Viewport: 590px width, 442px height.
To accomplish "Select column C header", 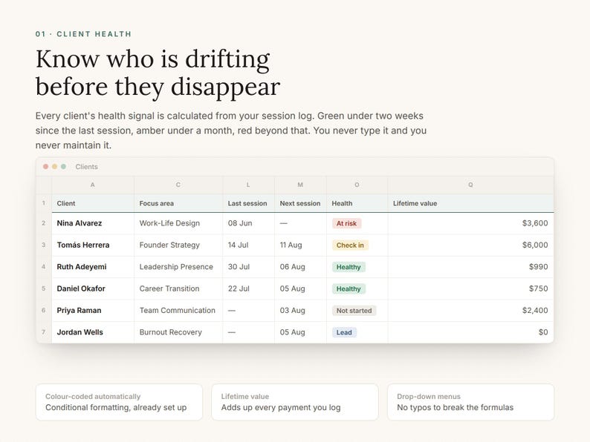I will (x=178, y=185).
